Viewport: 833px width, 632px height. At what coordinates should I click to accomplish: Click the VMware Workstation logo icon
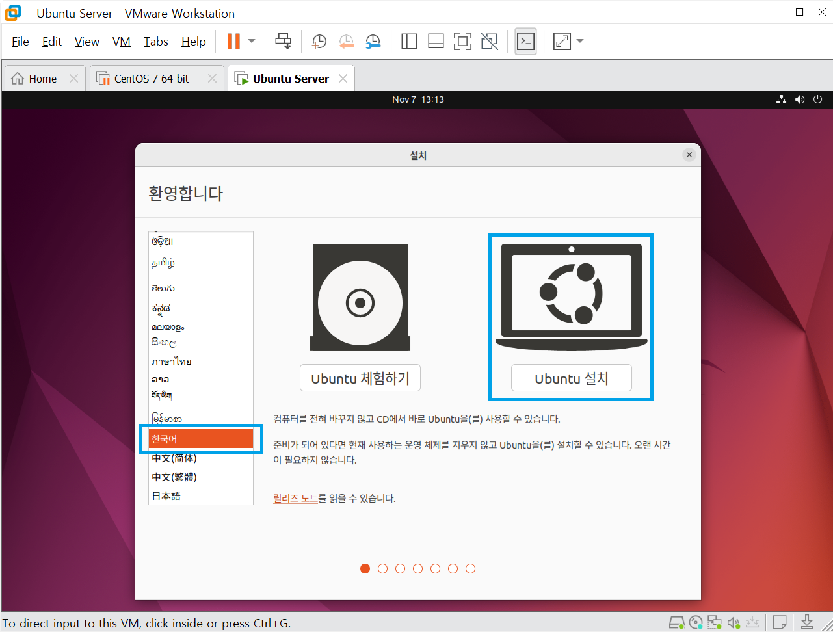(x=13, y=13)
